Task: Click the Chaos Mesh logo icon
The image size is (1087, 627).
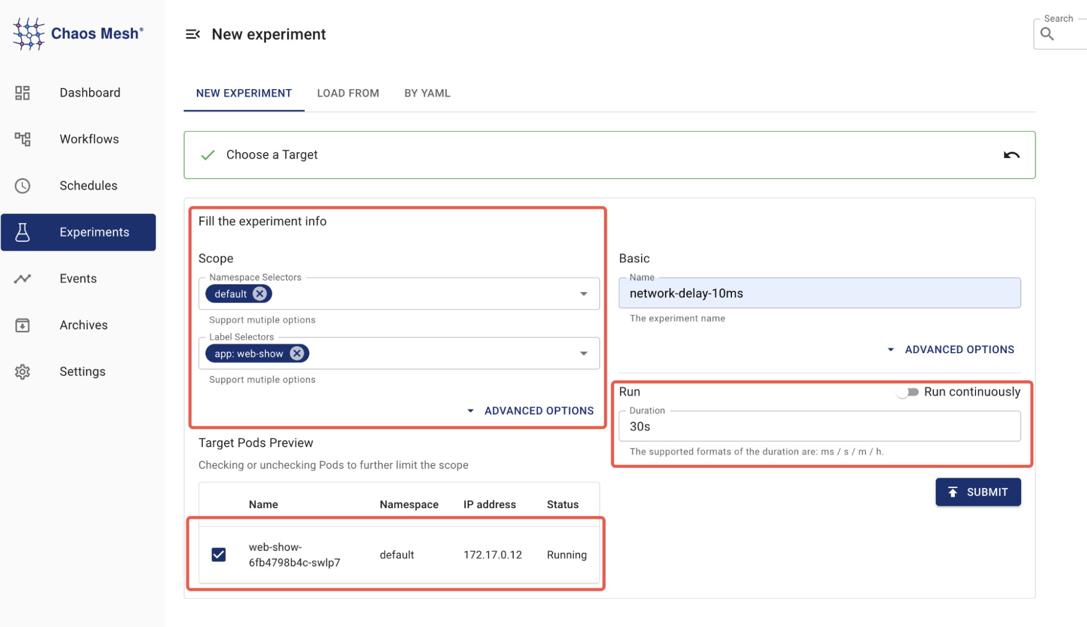Action: pos(28,34)
